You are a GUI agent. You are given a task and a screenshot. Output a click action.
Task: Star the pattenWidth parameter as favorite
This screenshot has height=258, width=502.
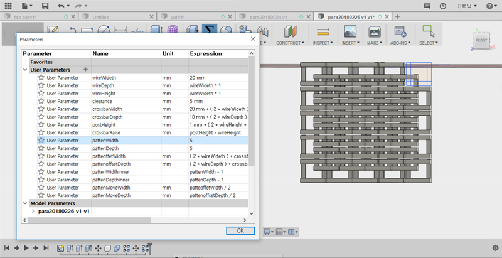[41, 141]
